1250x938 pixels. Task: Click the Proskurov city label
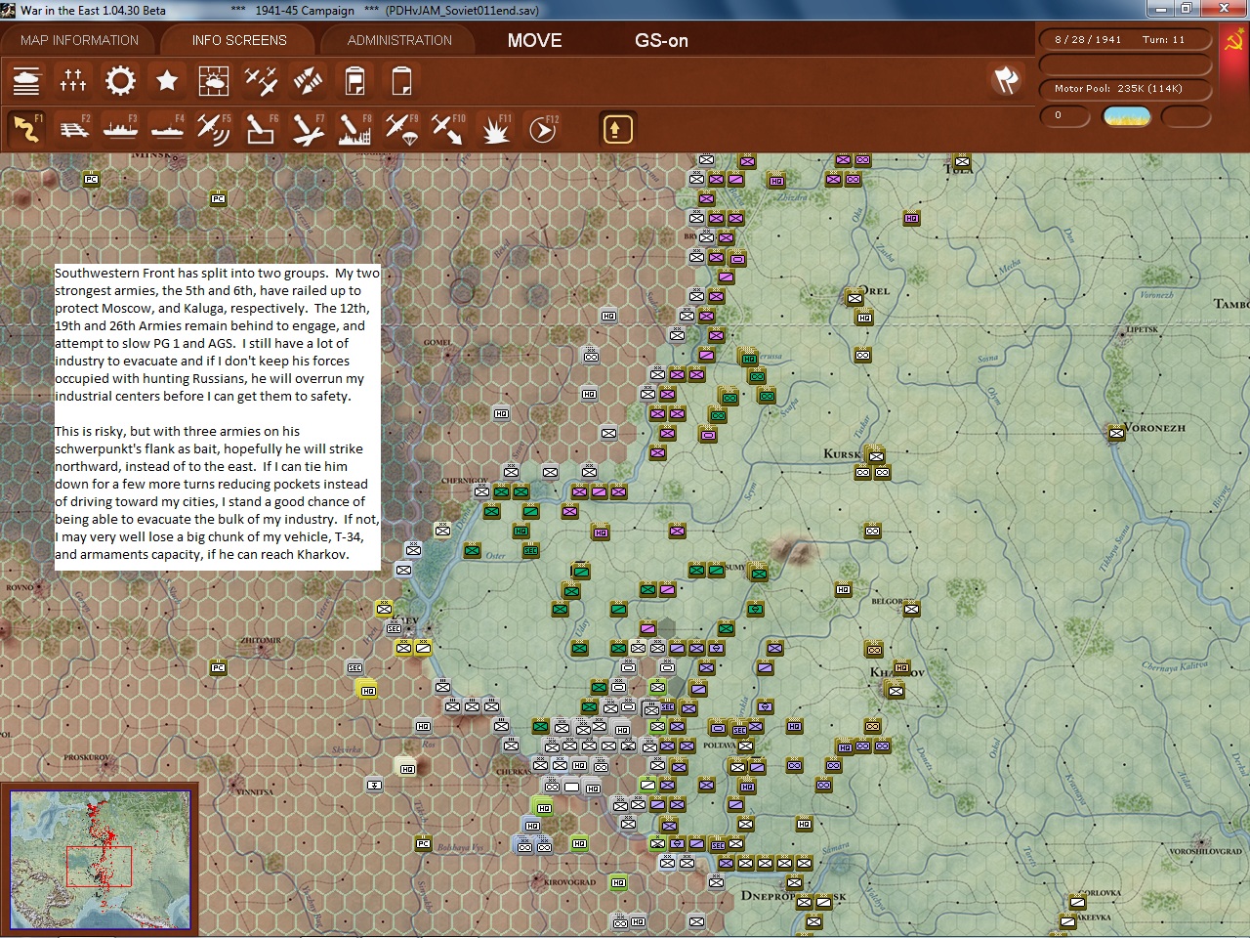coord(87,757)
